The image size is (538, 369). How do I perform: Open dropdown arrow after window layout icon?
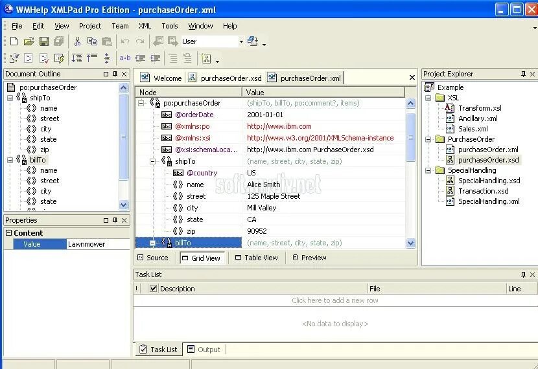(264, 45)
